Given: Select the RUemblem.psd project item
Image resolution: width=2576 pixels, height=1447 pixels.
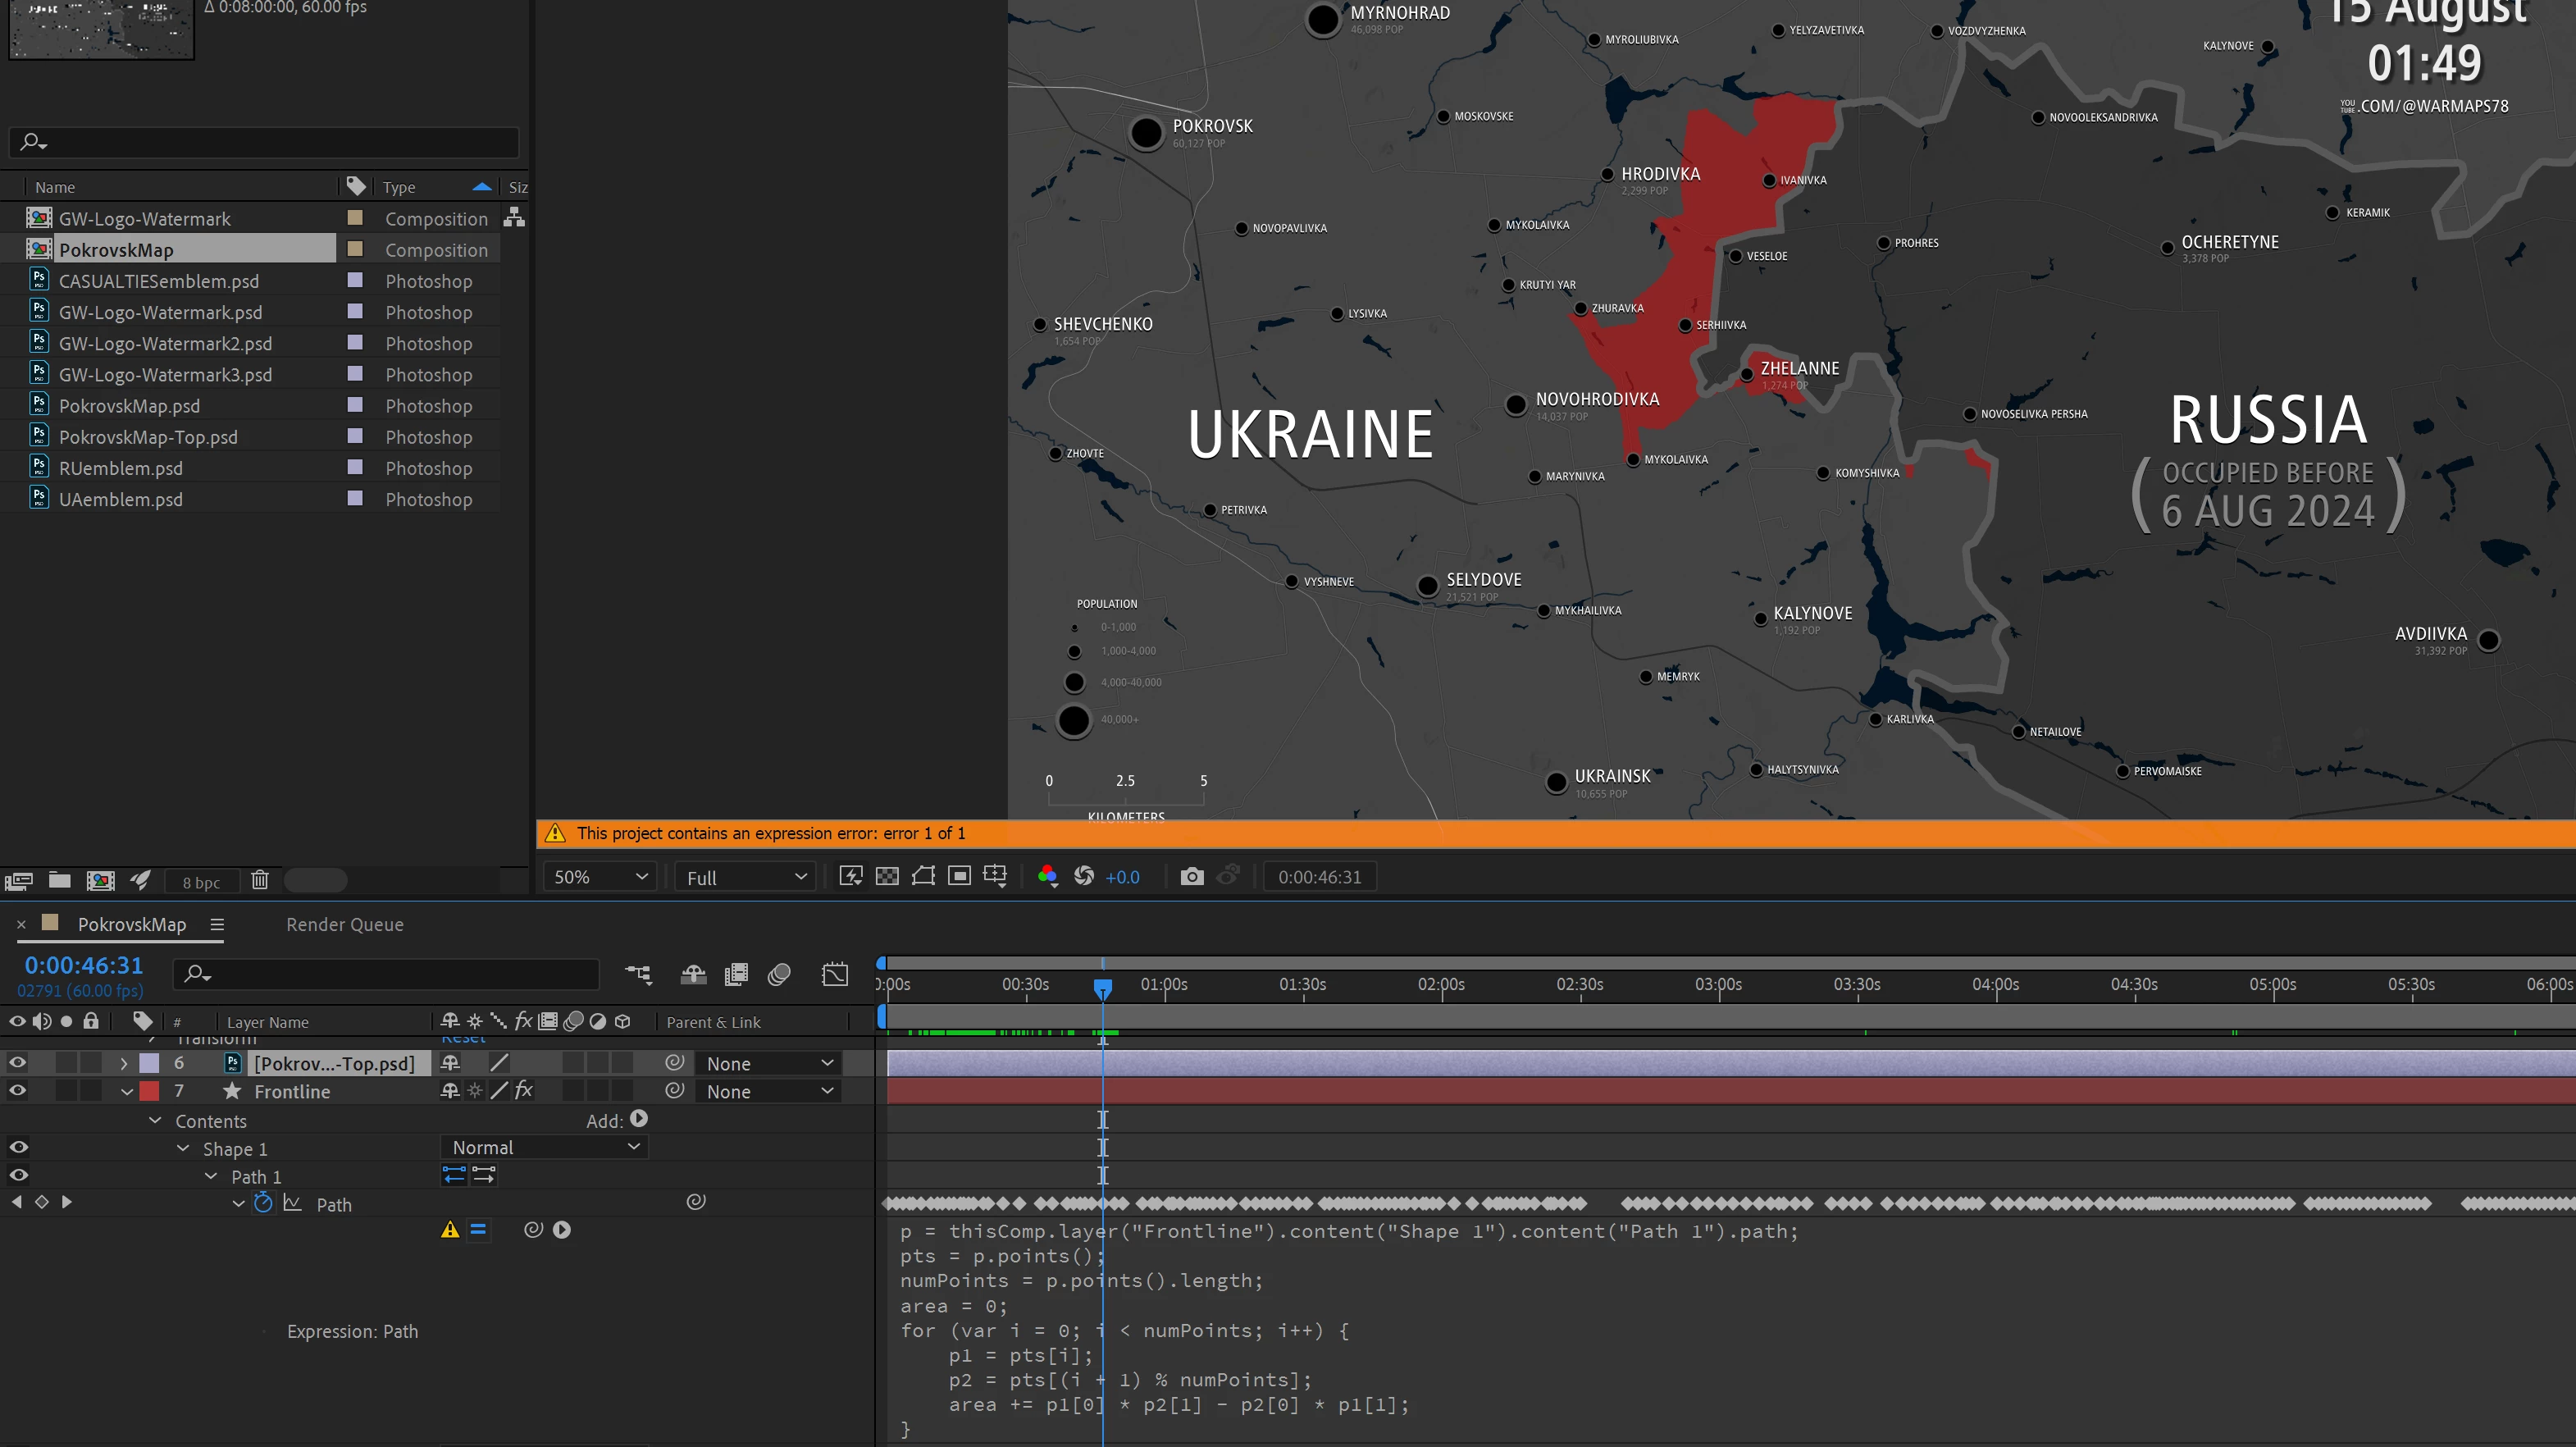Looking at the screenshot, I should tap(121, 468).
